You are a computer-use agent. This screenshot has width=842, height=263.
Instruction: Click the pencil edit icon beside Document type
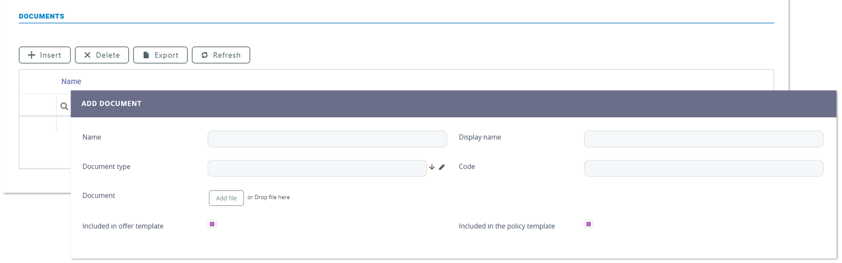pyautogui.click(x=442, y=167)
